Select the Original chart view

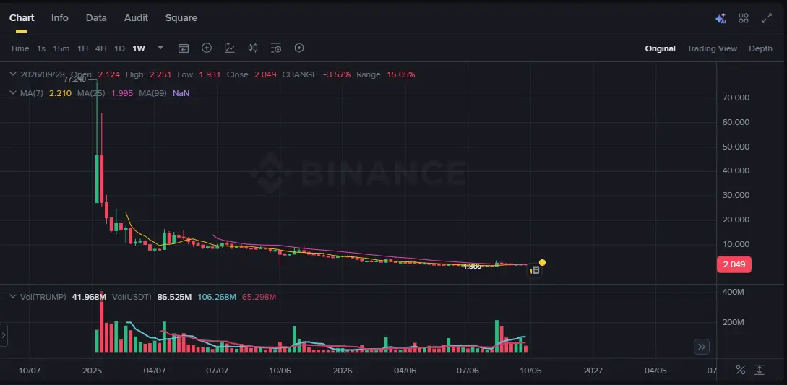coord(660,48)
